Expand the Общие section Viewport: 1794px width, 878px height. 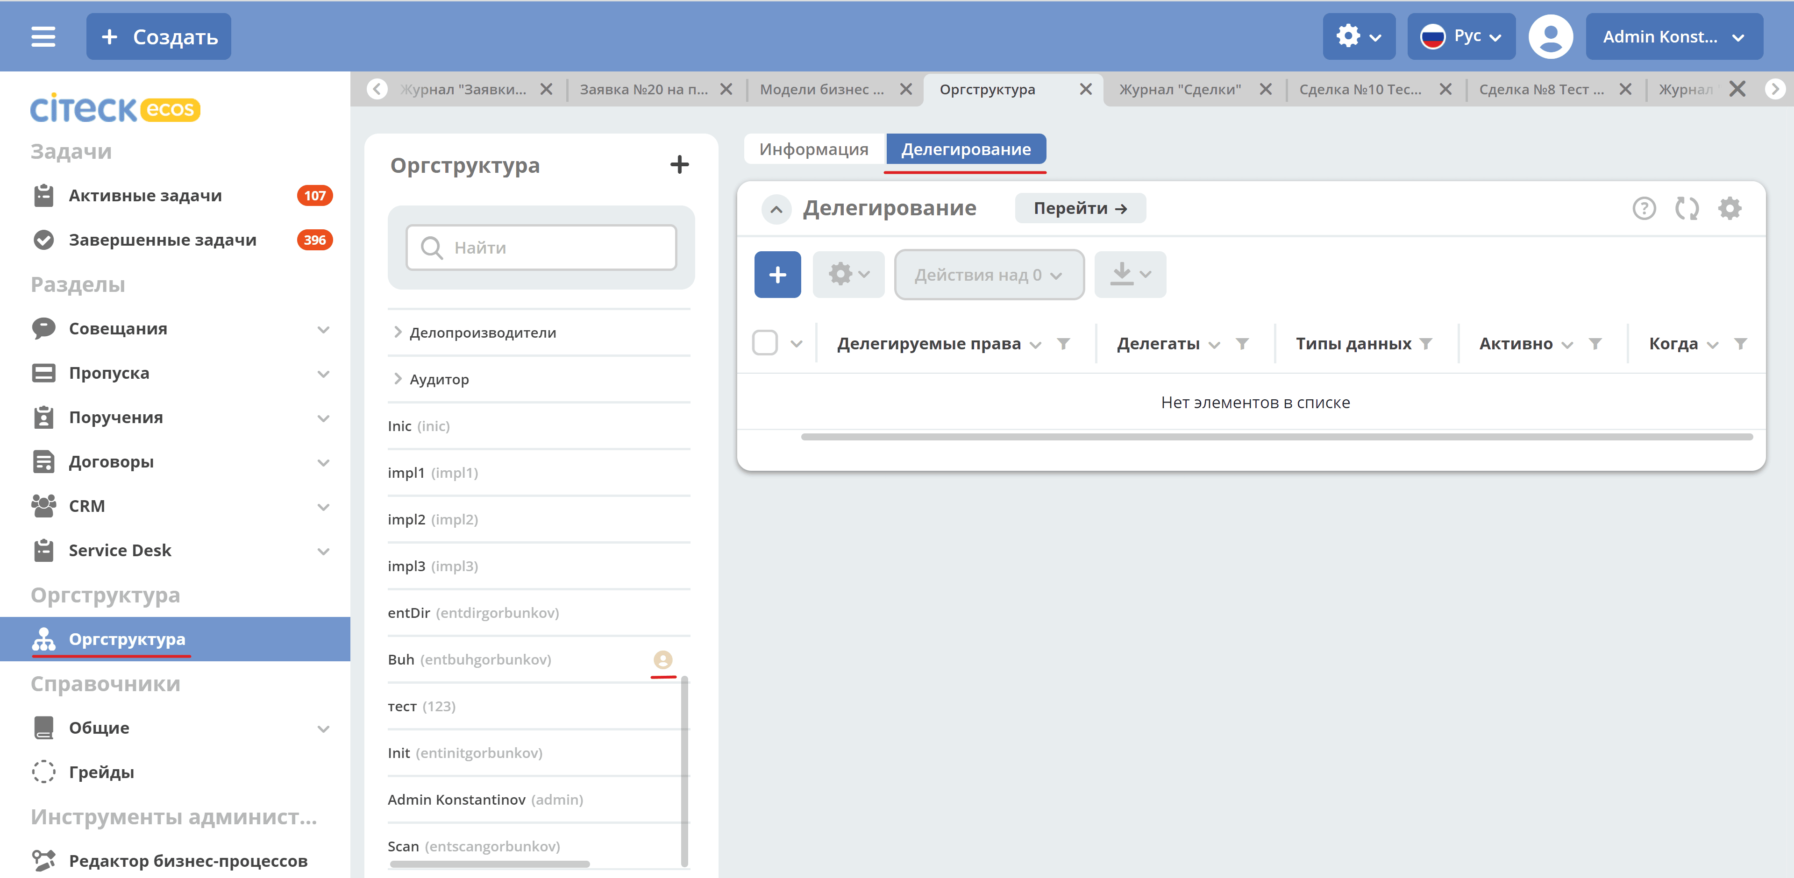tap(323, 729)
